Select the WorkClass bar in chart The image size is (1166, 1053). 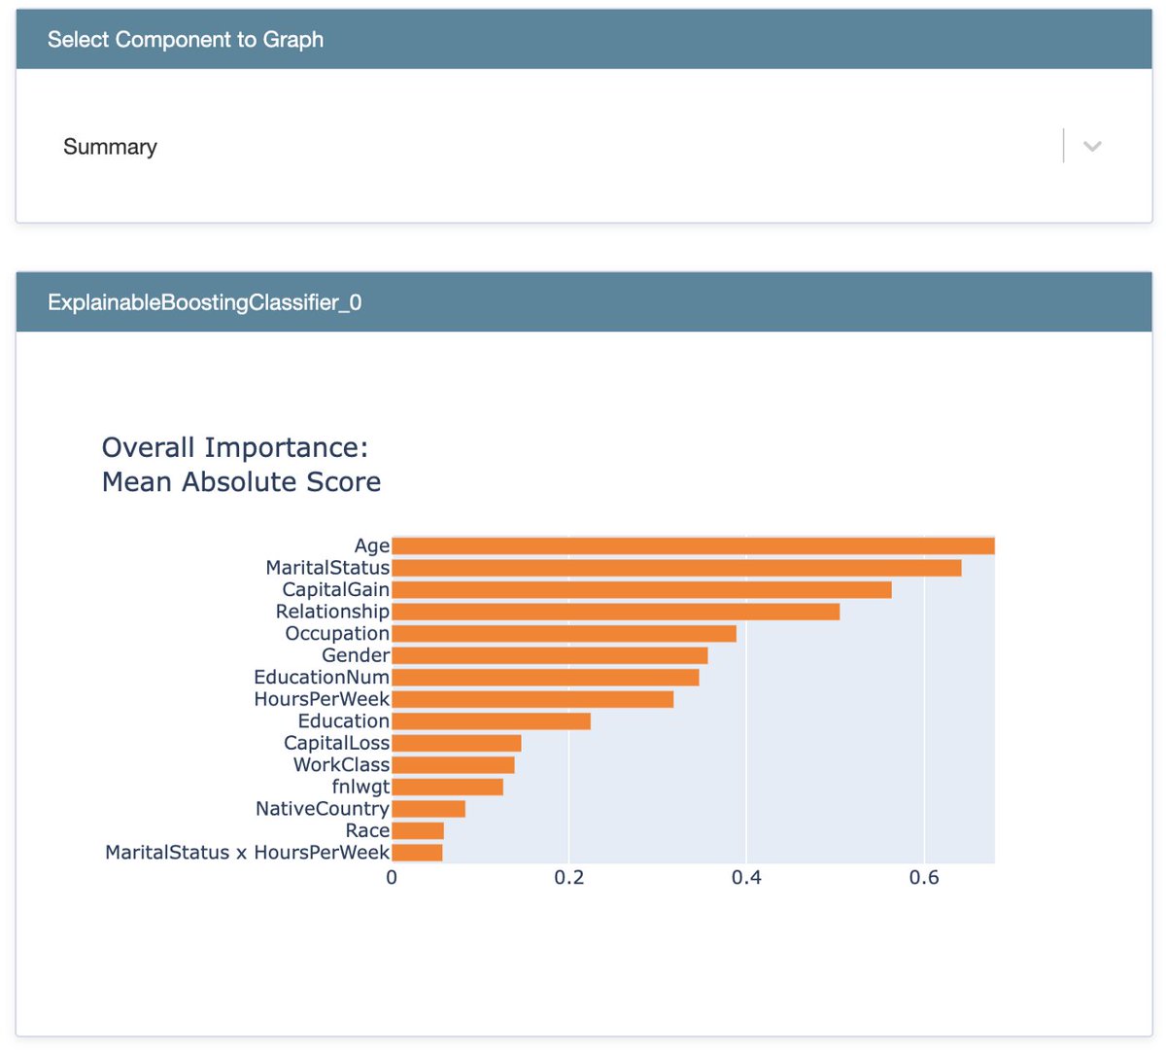pos(453,764)
